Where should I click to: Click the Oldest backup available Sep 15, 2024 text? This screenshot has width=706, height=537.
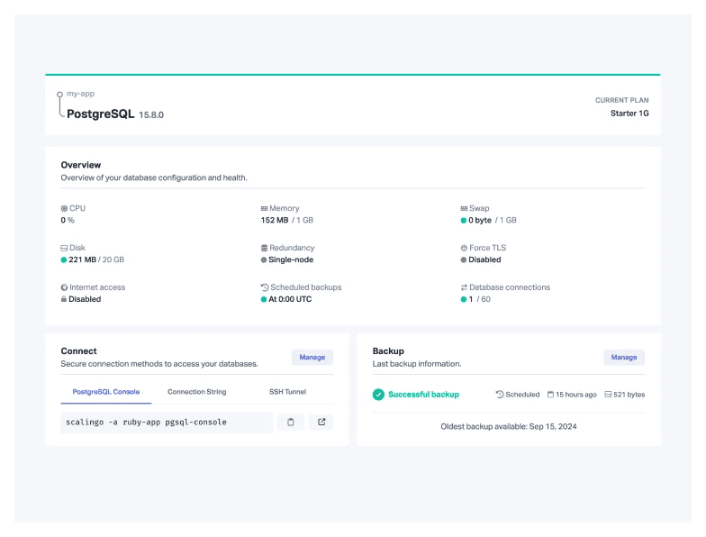coord(508,427)
